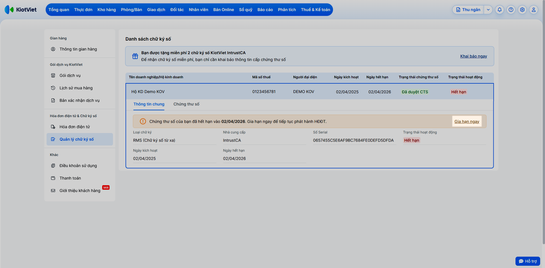545x268 pixels.
Task: Expand the Thu ngân dropdown arrow
Action: pyautogui.click(x=488, y=10)
